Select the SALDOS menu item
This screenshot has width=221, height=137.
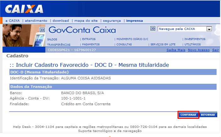52,39
